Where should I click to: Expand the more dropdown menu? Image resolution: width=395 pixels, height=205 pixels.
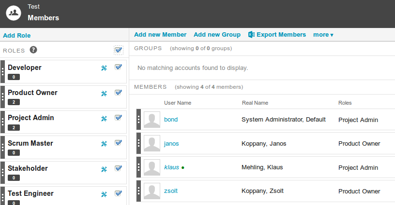tap(323, 35)
